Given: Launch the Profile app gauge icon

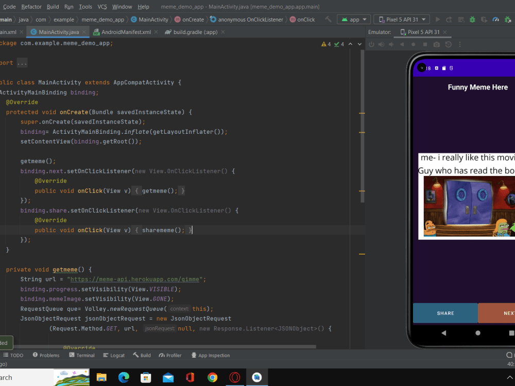Looking at the screenshot, I should tap(495, 20).
